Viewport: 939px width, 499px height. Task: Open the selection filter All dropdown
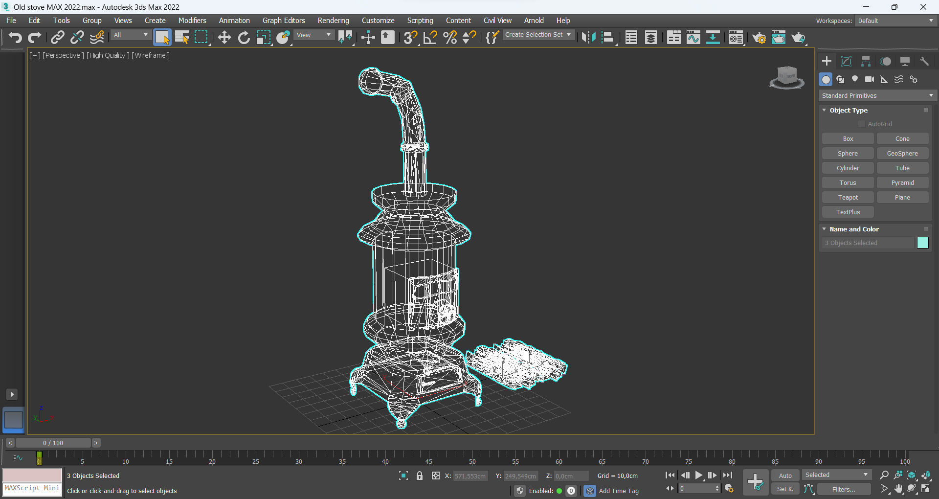[131, 35]
